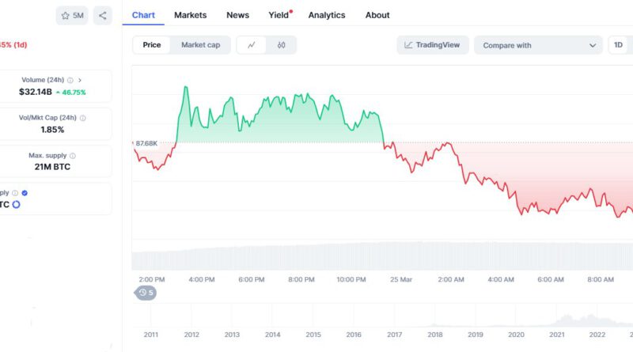Select the Market cap toggle option

tap(200, 45)
